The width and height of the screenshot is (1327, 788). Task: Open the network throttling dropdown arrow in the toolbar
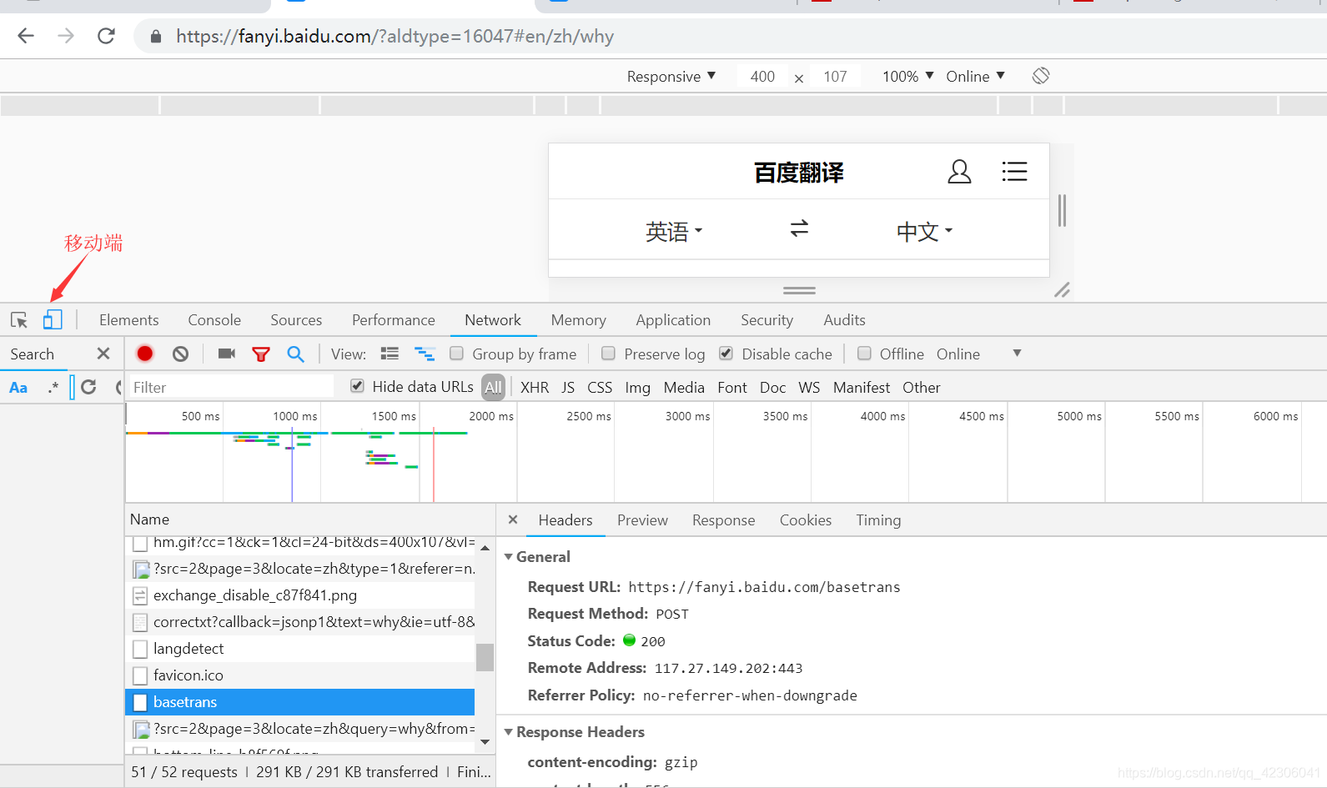tap(1017, 354)
